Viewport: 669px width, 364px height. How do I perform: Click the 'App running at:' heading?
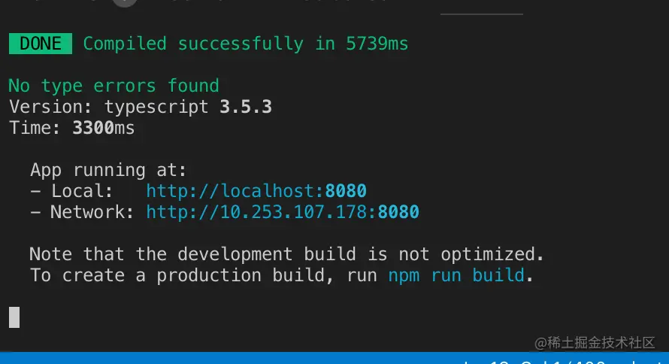[107, 170]
